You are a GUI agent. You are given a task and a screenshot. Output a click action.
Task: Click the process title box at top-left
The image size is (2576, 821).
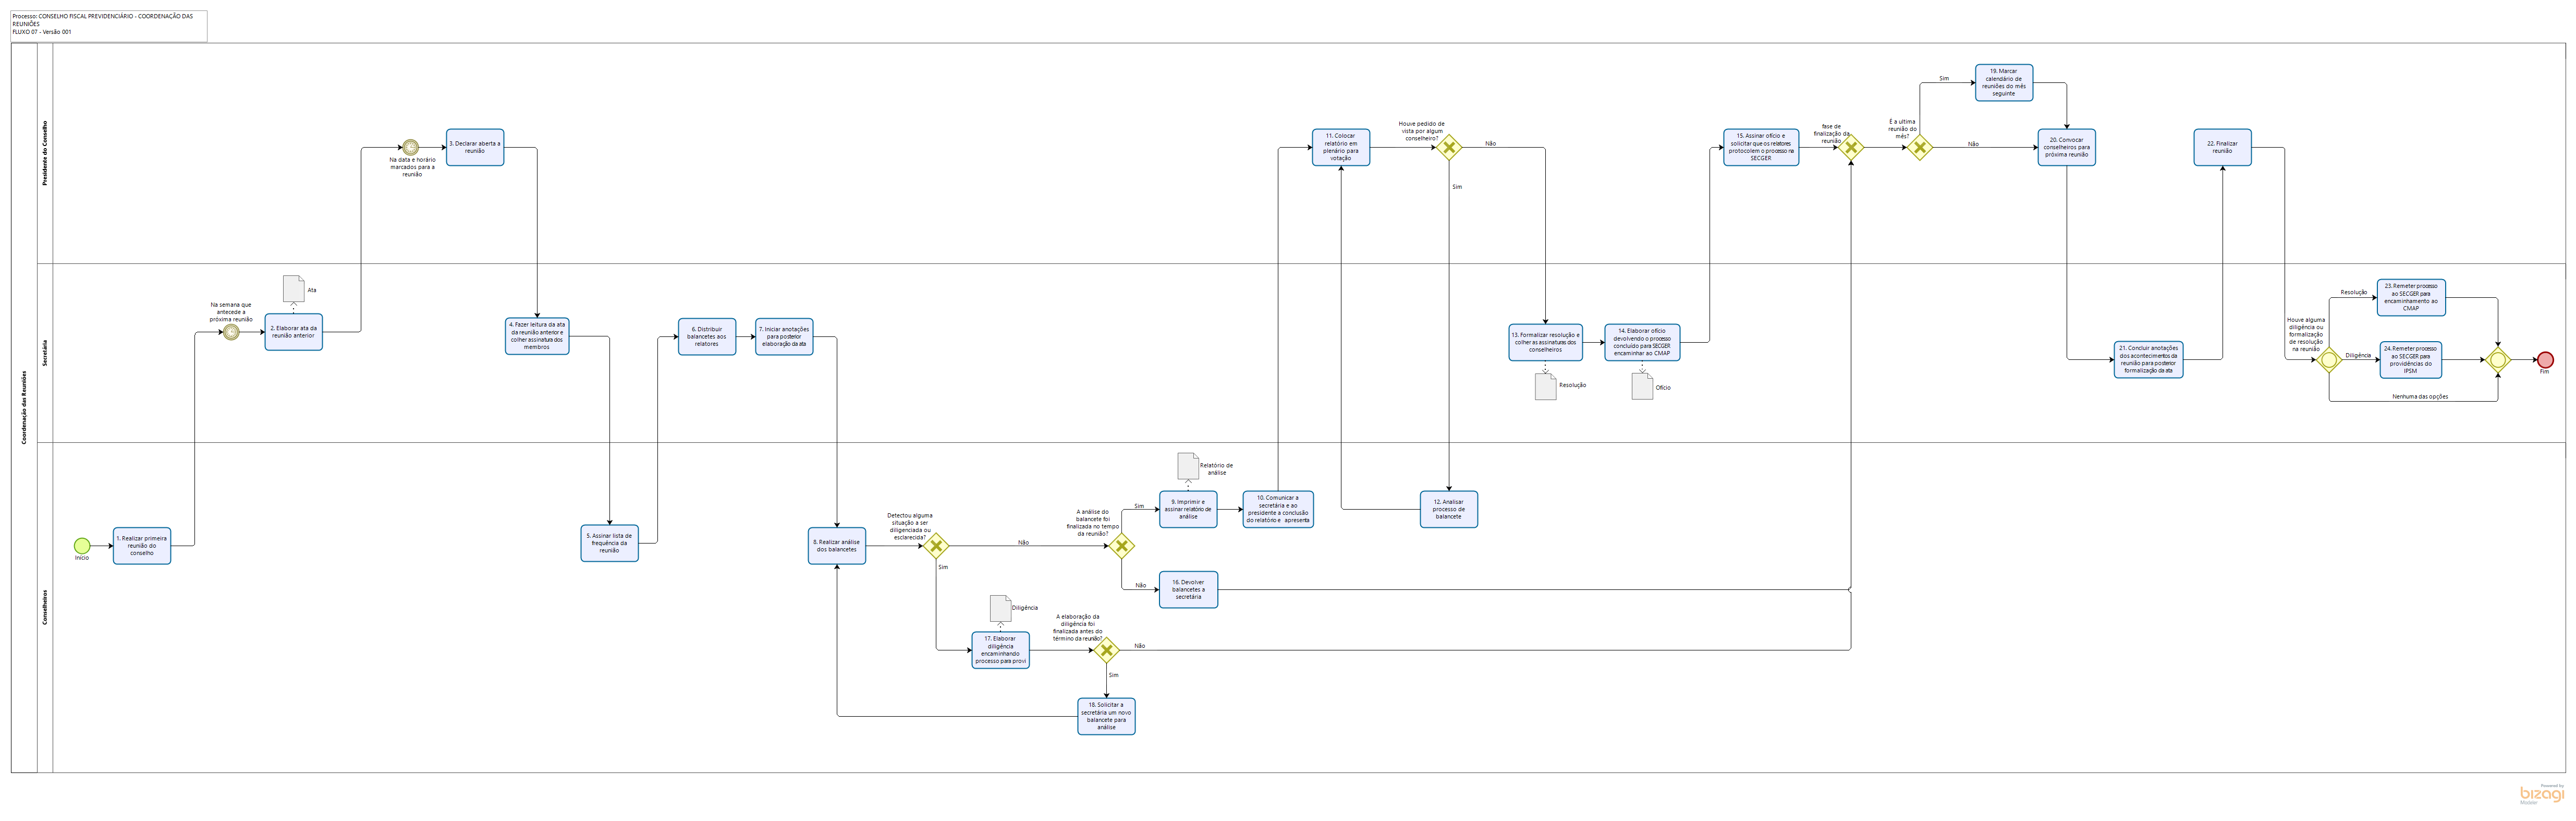tap(109, 25)
